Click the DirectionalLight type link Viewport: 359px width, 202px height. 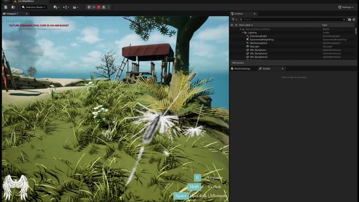[x=332, y=36]
